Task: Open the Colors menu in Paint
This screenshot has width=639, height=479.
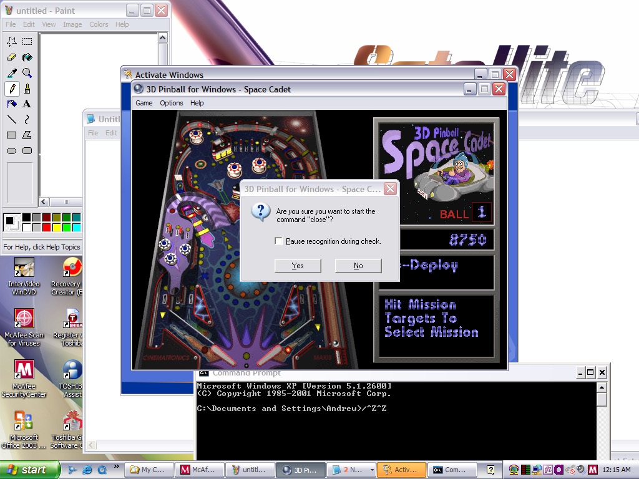Action: tap(99, 24)
